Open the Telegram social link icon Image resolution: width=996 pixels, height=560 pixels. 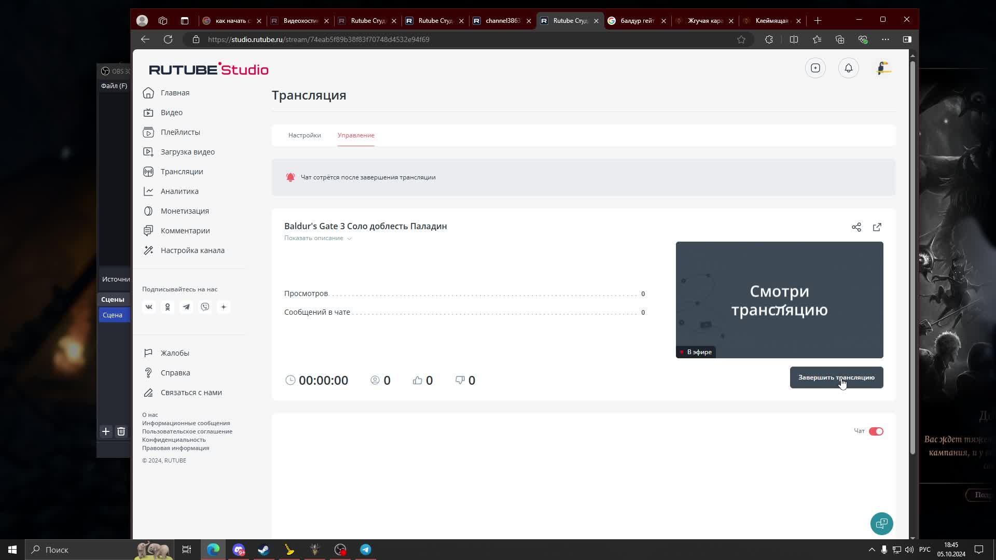click(186, 307)
